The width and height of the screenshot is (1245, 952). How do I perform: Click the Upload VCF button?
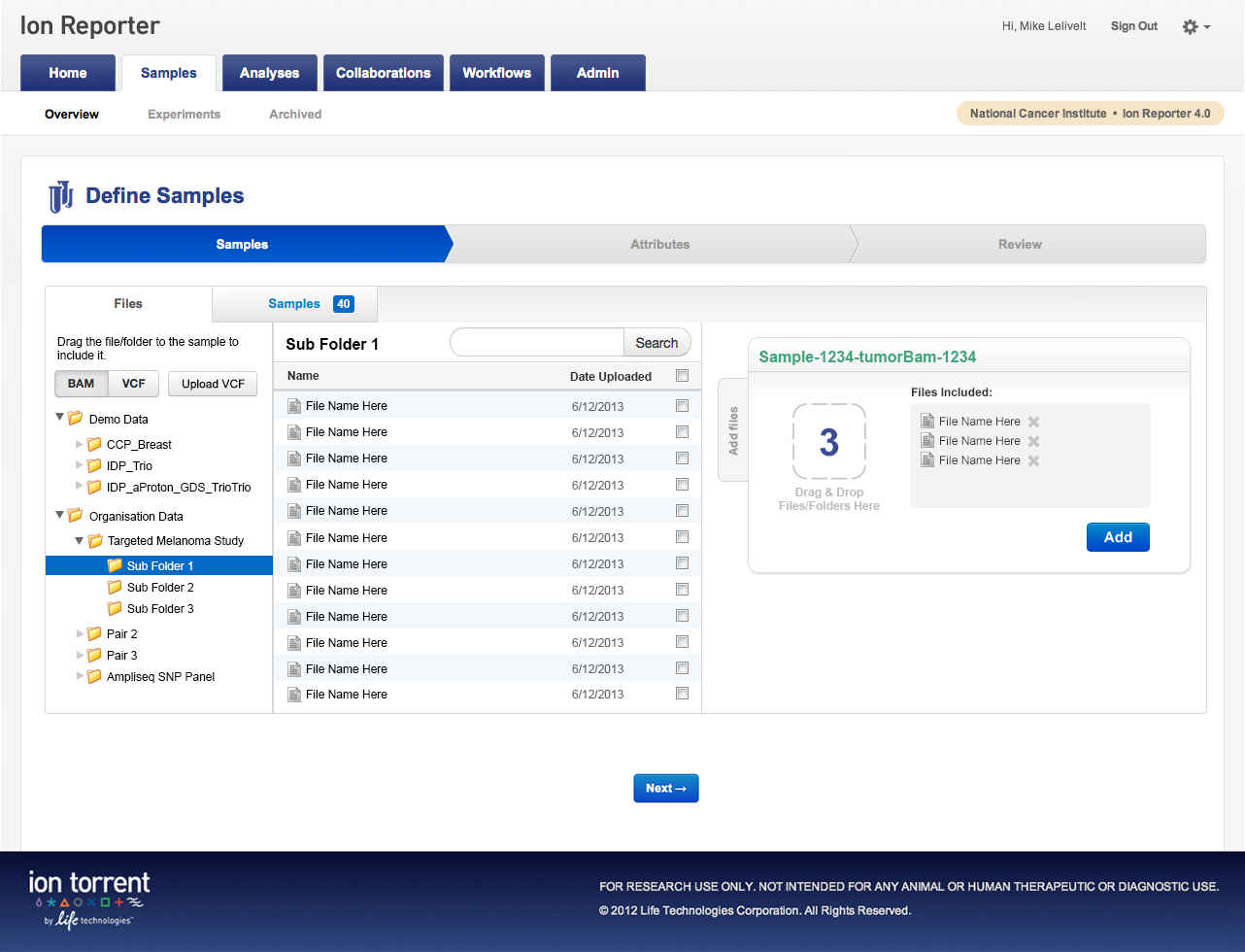click(213, 384)
